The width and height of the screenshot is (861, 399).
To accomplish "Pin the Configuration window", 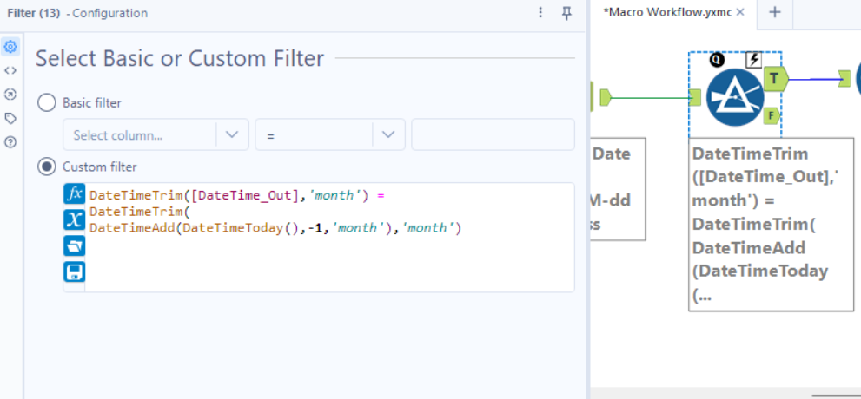I will 566,13.
